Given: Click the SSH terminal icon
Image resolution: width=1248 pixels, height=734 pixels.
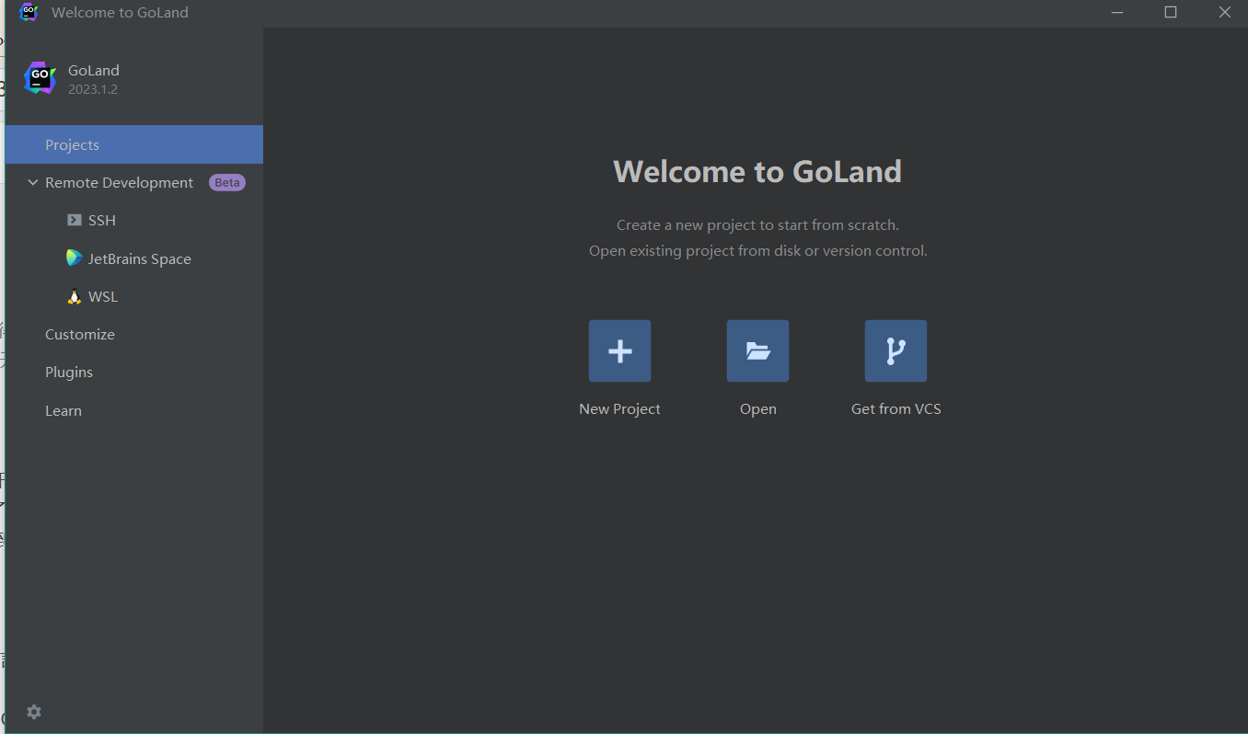Looking at the screenshot, I should (75, 221).
